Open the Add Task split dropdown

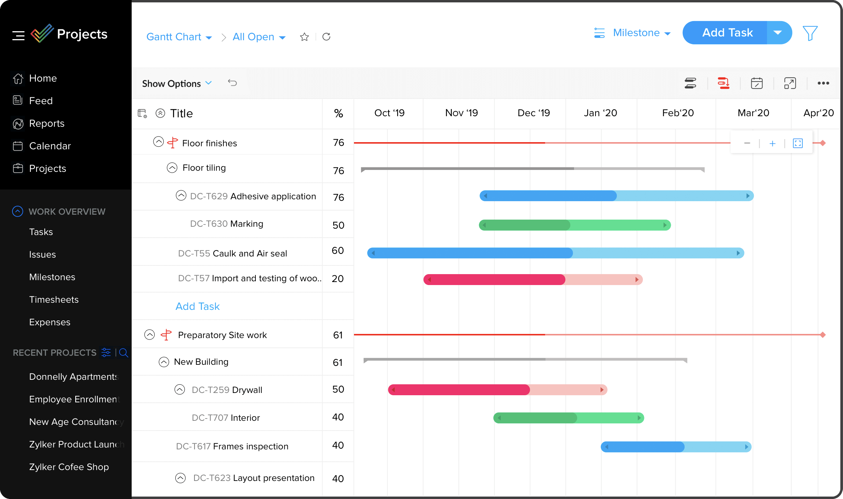[779, 33]
